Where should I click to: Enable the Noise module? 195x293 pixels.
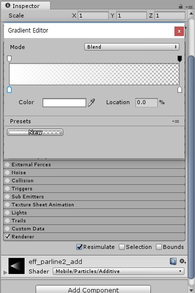click(8, 173)
